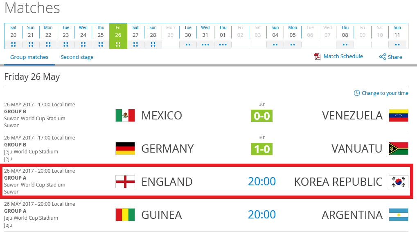Select the Group matches tab
The height and width of the screenshot is (234, 417).
pyautogui.click(x=29, y=57)
